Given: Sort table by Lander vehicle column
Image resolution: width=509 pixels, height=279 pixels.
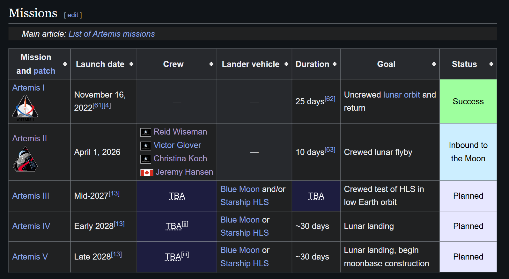Looking at the screenshot, I should (x=286, y=64).
